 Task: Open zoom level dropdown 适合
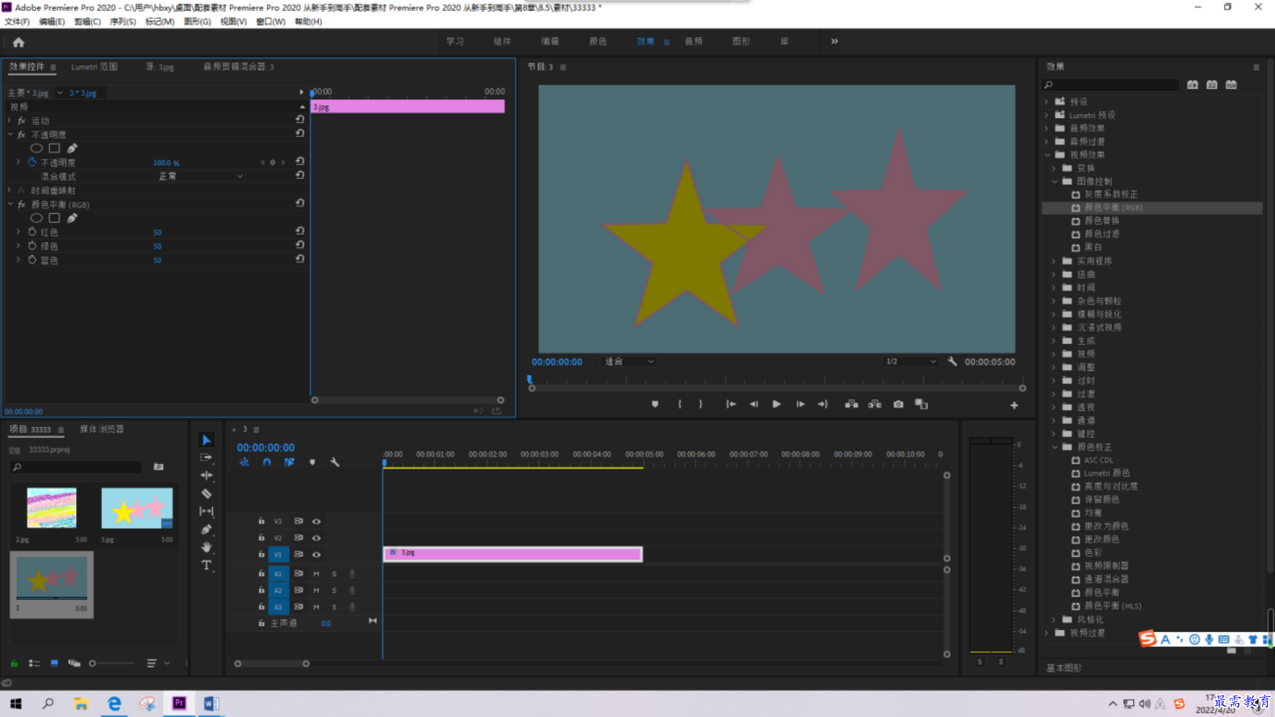coord(629,361)
